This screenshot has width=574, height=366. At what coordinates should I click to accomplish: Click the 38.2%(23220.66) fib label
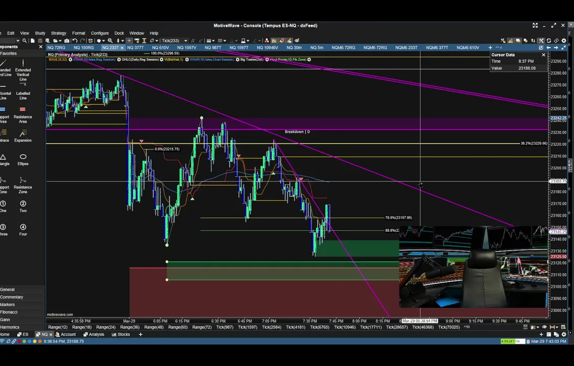tap(534, 143)
